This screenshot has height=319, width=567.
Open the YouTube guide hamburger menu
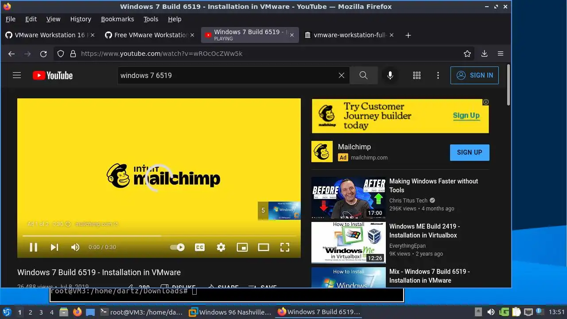tap(17, 75)
